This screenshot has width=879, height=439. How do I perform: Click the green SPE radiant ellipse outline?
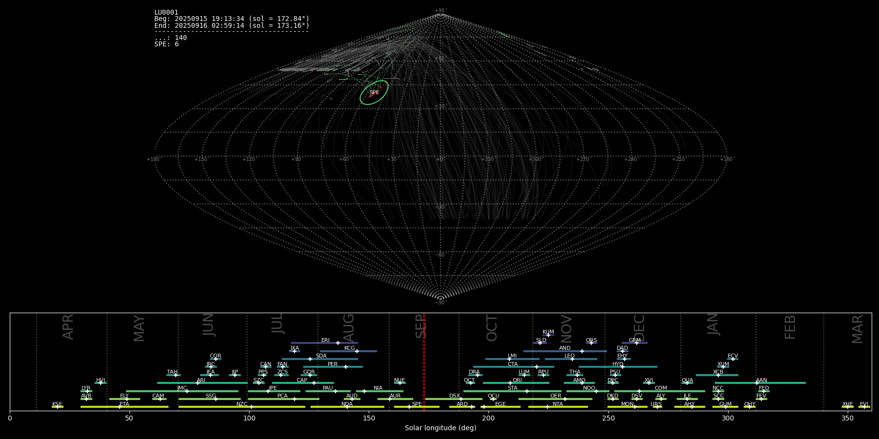pos(374,92)
